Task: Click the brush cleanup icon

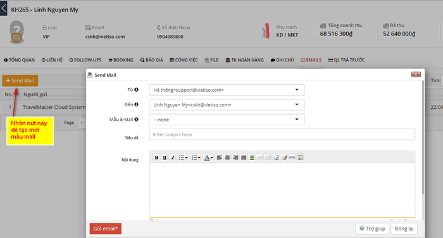Action: pyautogui.click(x=284, y=158)
